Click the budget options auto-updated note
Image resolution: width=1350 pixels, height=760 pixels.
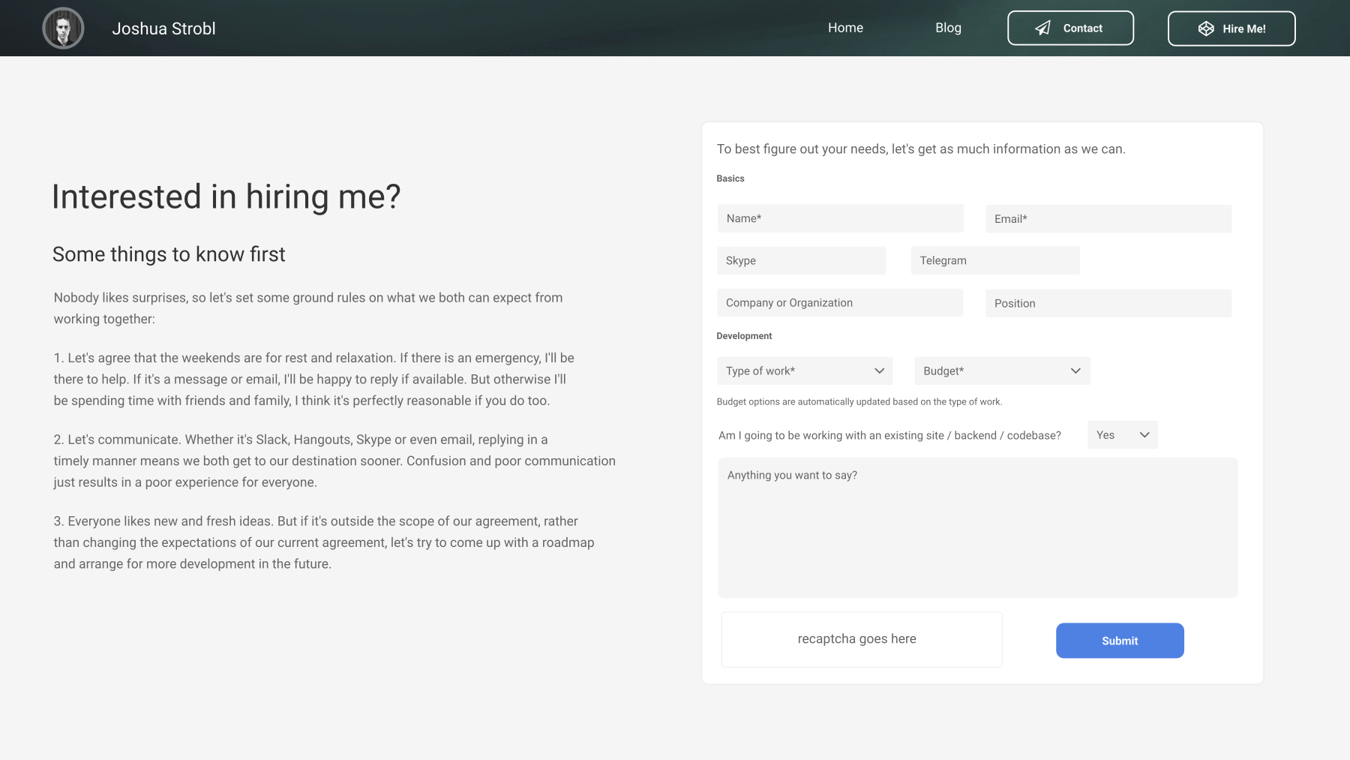click(859, 402)
